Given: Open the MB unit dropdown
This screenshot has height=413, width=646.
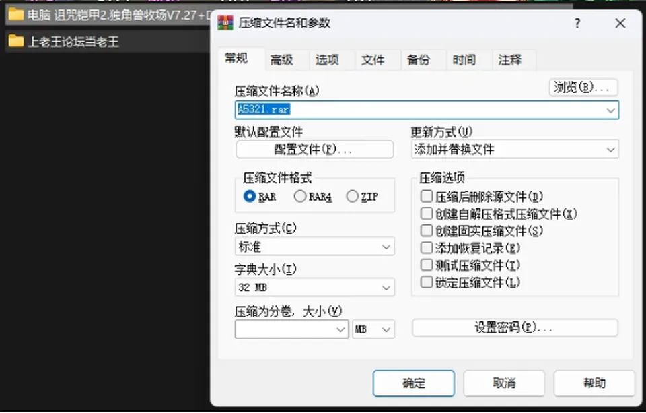Looking at the screenshot, I should [x=373, y=329].
